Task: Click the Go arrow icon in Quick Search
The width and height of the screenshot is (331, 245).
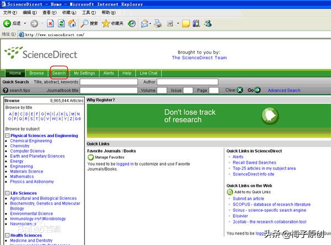Action: click(x=257, y=90)
